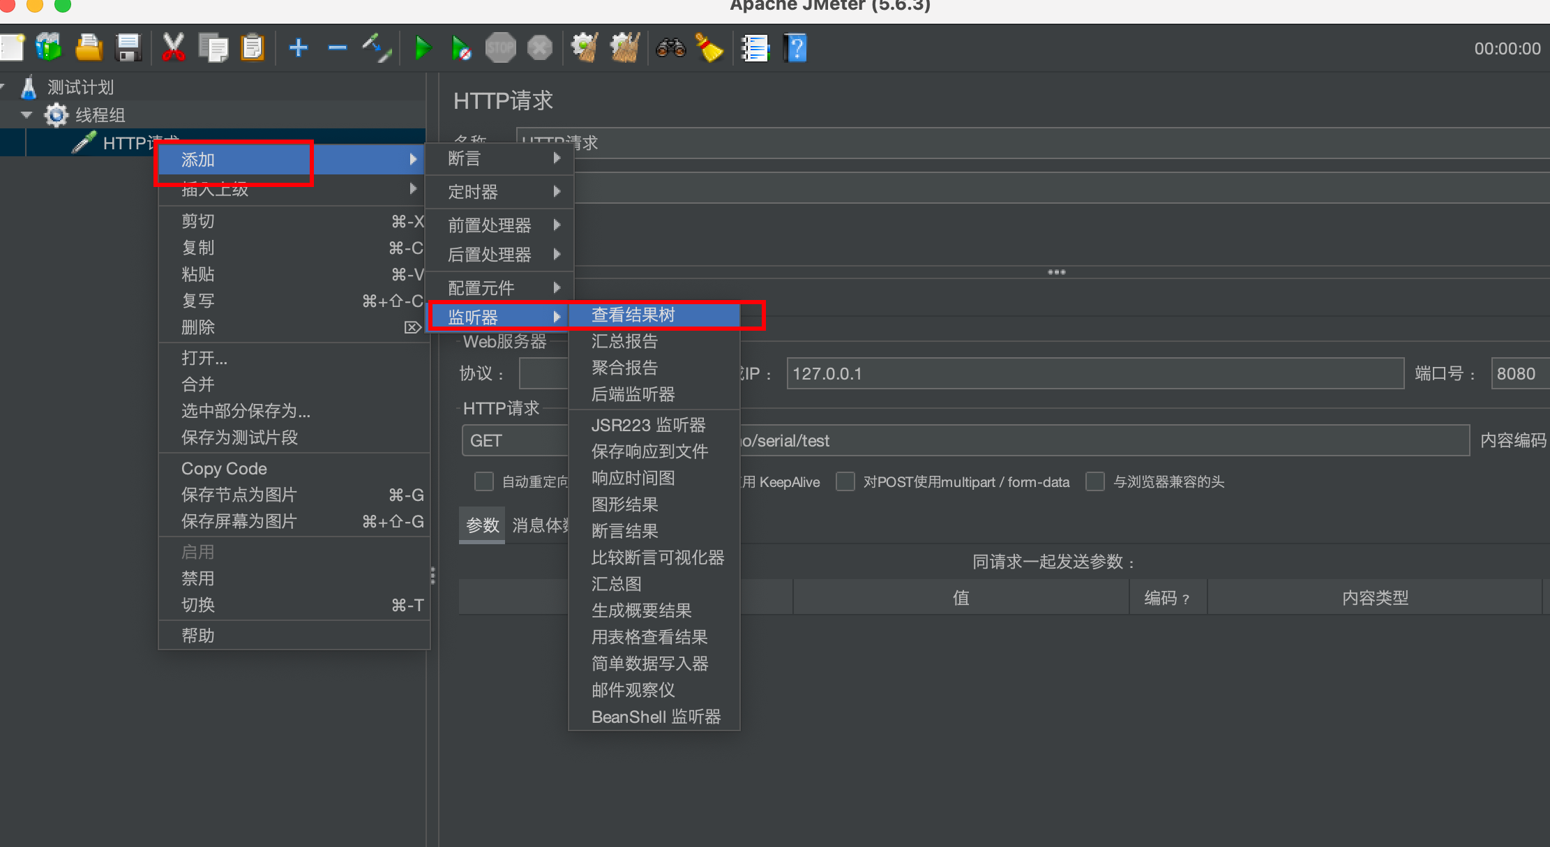Expand the 后置处理器 submenu

click(x=501, y=254)
